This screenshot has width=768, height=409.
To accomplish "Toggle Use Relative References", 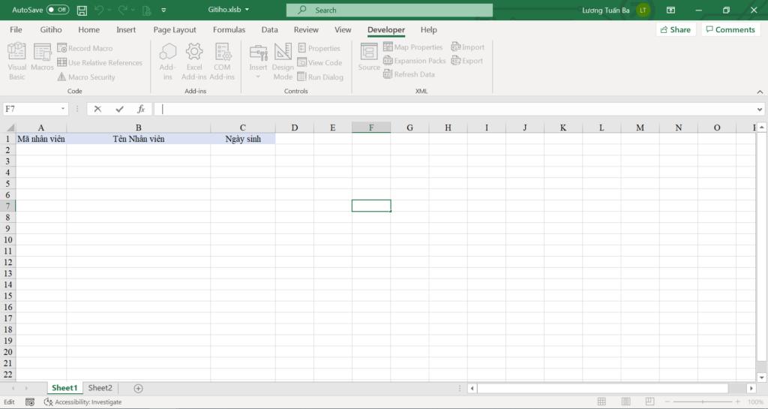I will (100, 63).
